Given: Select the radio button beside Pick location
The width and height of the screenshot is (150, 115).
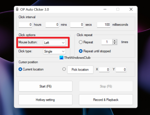Looking at the screenshot, I should pos(64,69).
